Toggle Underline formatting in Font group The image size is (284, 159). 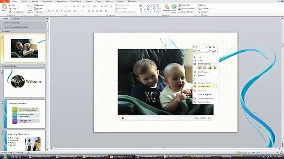pyautogui.click(x=57, y=11)
